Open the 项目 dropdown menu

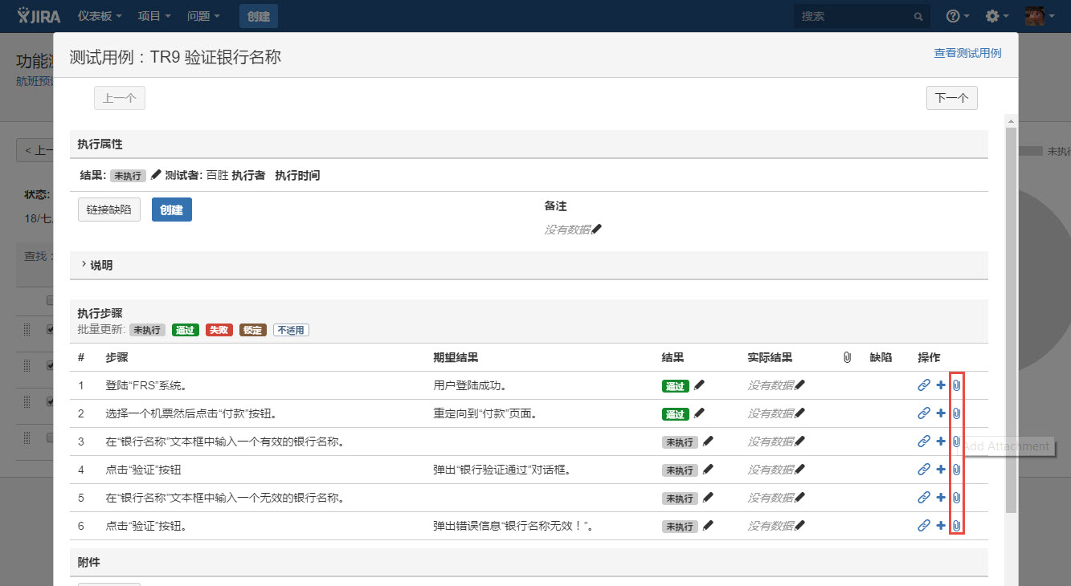(154, 16)
